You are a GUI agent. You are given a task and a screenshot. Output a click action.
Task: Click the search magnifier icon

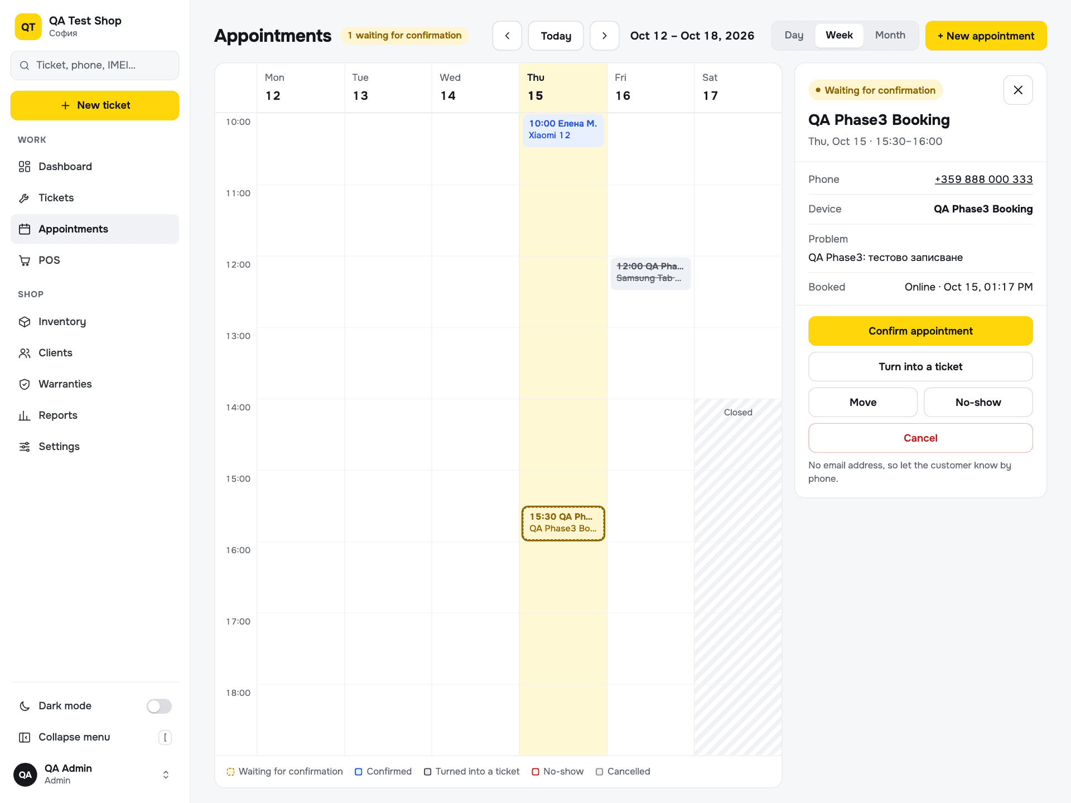(25, 65)
